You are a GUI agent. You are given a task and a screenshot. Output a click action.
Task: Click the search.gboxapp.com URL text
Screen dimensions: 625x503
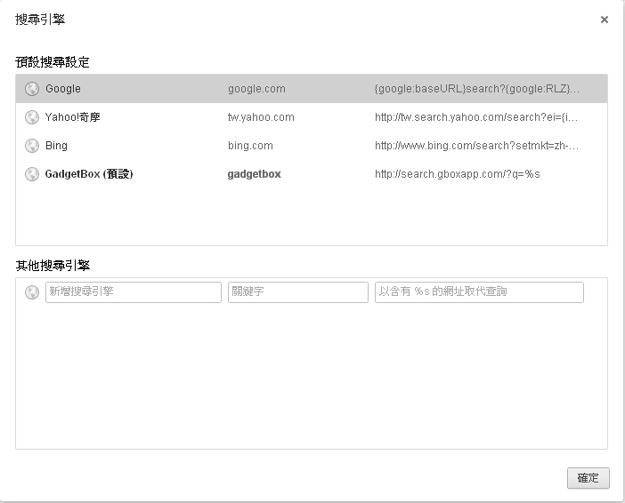(458, 174)
